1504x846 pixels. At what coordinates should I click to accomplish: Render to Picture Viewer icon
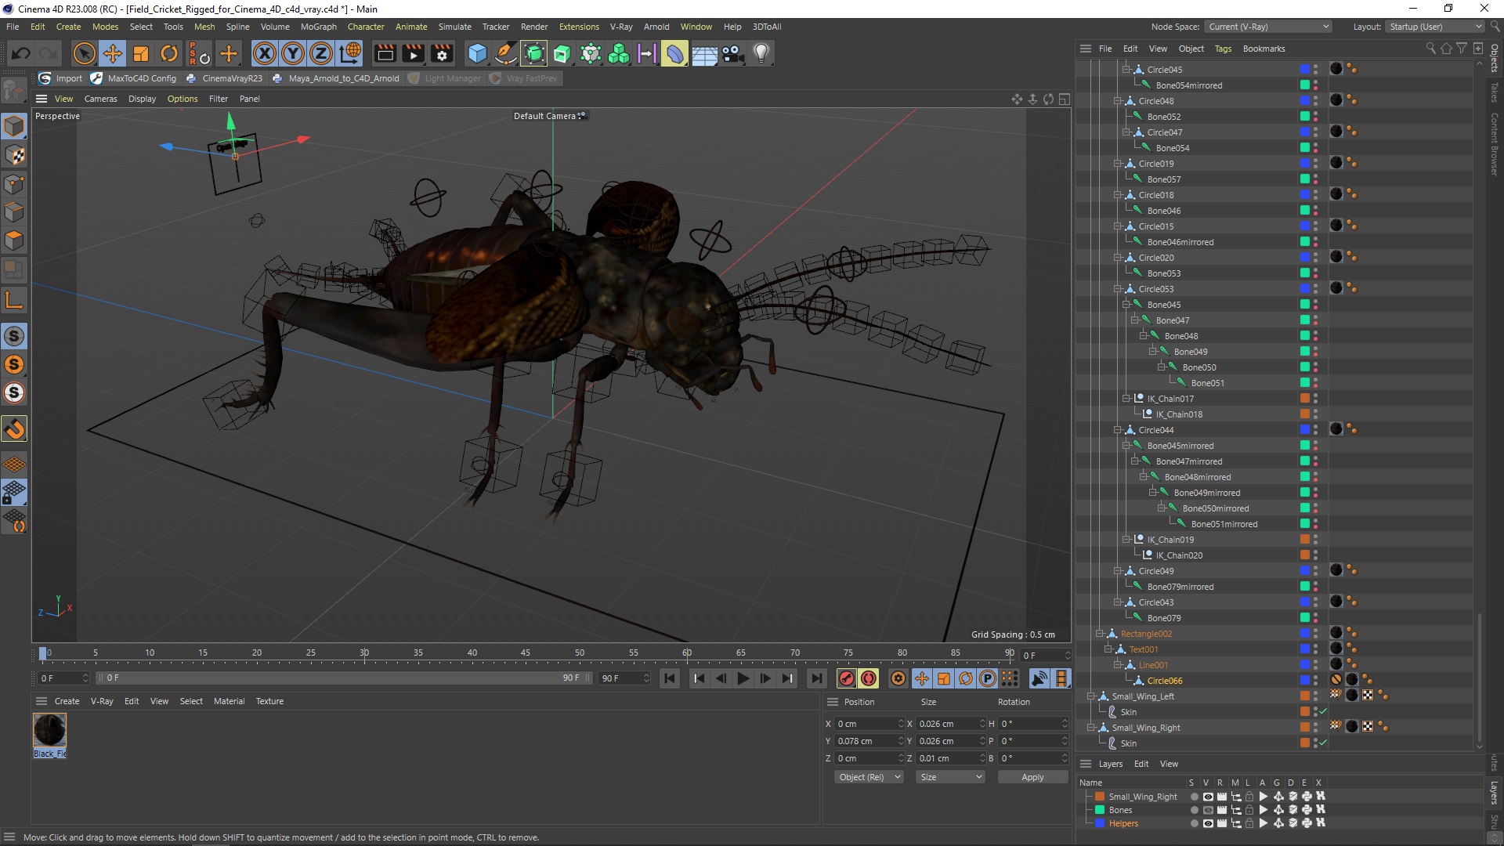[x=414, y=53]
